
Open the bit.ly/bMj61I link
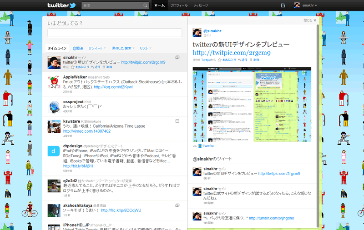[x=78, y=166]
